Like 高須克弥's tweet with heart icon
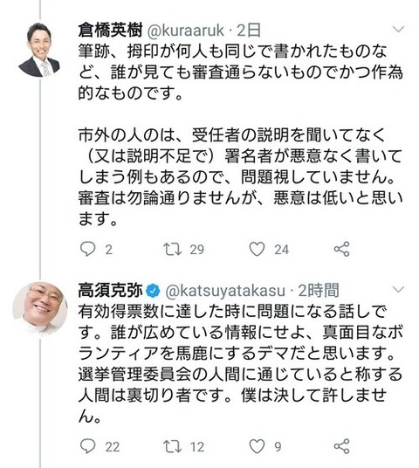 pyautogui.click(x=257, y=446)
